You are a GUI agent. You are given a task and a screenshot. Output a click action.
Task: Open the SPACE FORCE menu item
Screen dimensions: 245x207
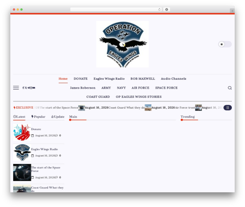(166, 88)
